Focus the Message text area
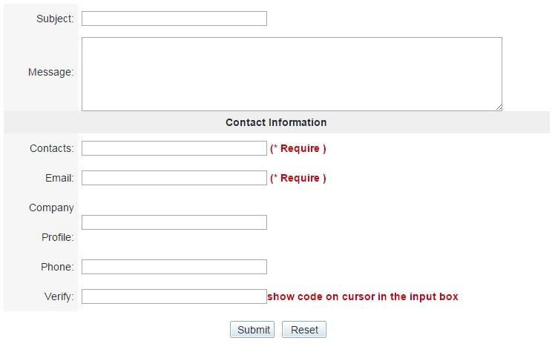This screenshot has height=355, width=555. point(292,74)
